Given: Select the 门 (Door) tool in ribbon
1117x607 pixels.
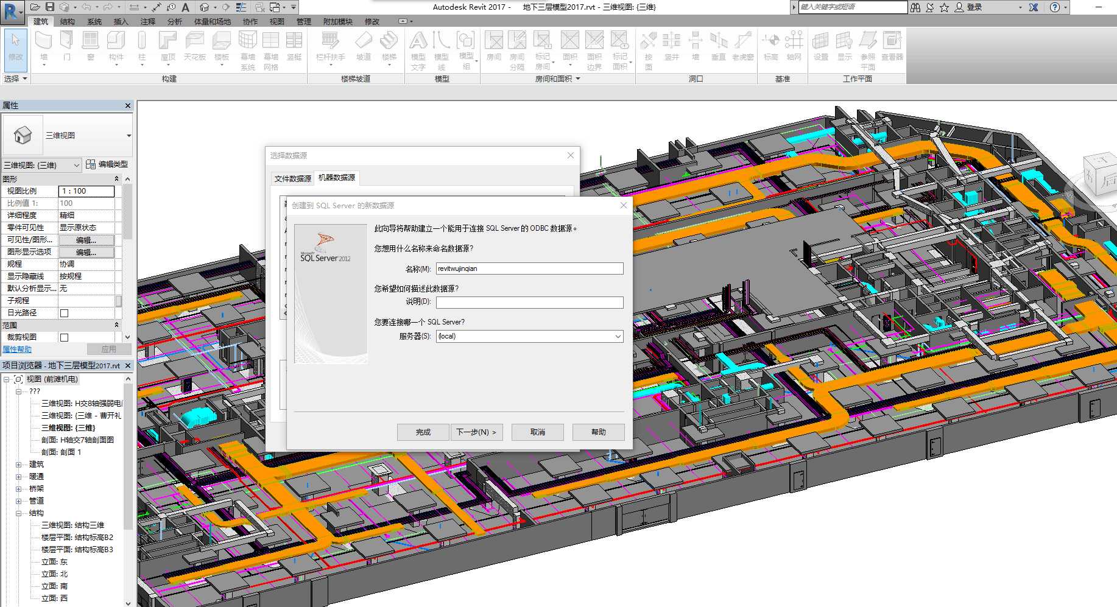Looking at the screenshot, I should point(67,47).
